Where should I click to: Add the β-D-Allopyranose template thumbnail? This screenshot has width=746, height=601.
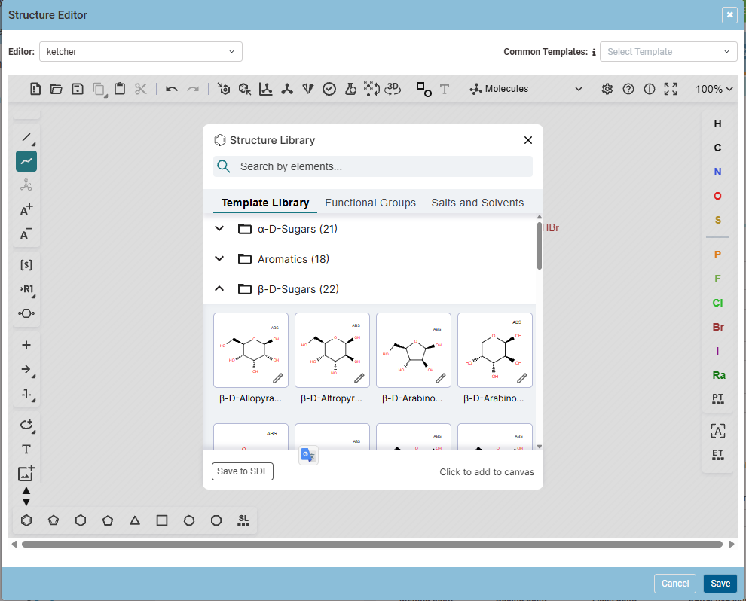(251, 350)
